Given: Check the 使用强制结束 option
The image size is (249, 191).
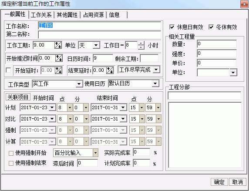Looking at the screenshot, I should pyautogui.click(x=11, y=163).
